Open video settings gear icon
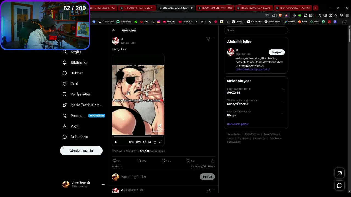This screenshot has width=351, height=197. coord(149,142)
